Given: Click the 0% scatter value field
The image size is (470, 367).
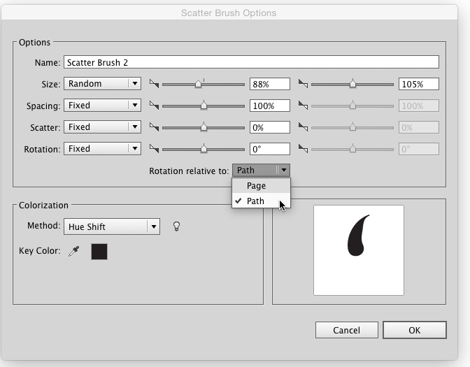Looking at the screenshot, I should tap(270, 127).
